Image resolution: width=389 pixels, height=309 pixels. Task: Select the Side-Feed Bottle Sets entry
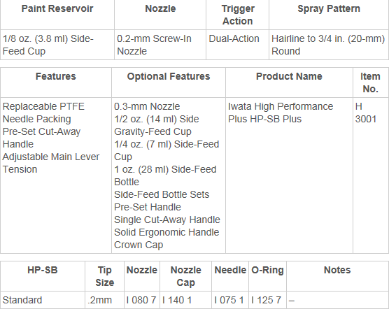(162, 194)
